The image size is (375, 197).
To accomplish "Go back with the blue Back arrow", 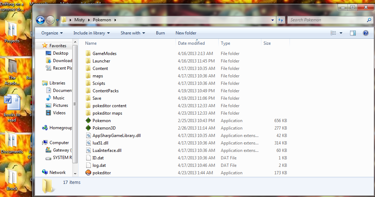I will click(x=40, y=20).
